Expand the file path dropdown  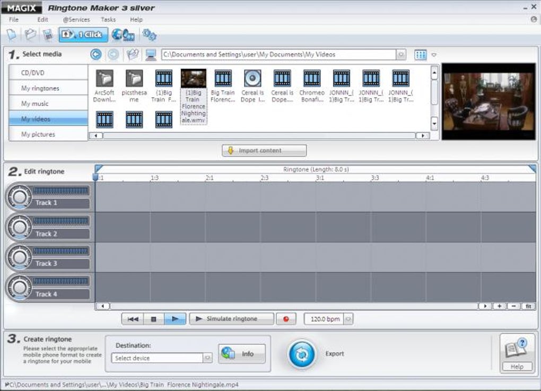[401, 54]
